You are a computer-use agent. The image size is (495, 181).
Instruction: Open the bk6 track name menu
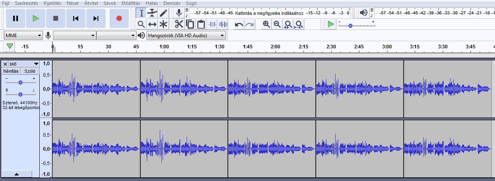24,64
